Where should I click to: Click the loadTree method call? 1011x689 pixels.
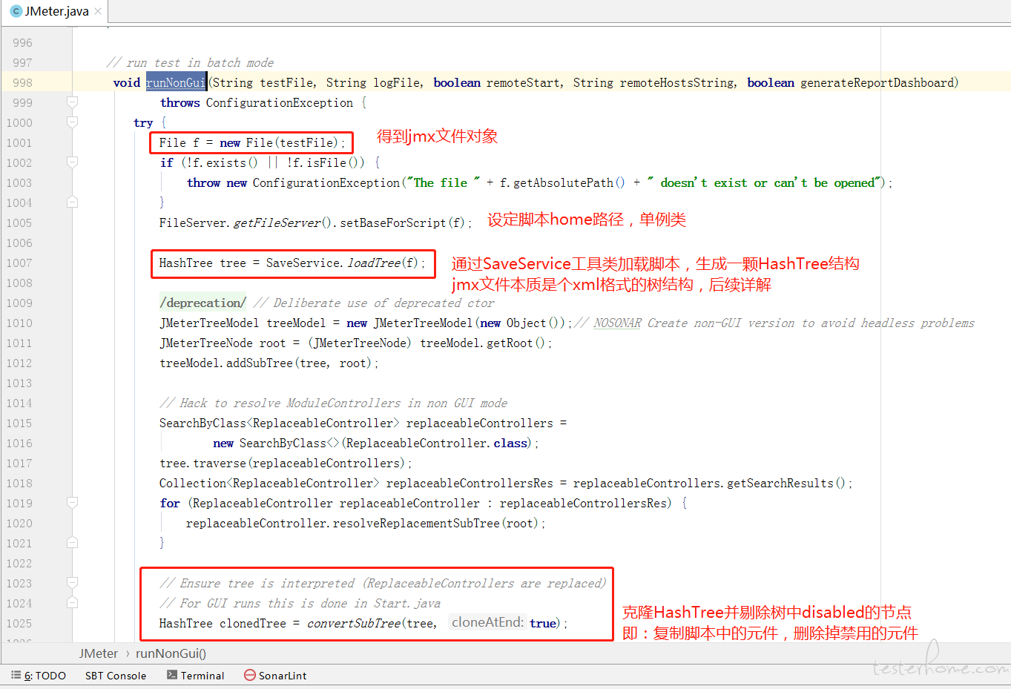[374, 263]
